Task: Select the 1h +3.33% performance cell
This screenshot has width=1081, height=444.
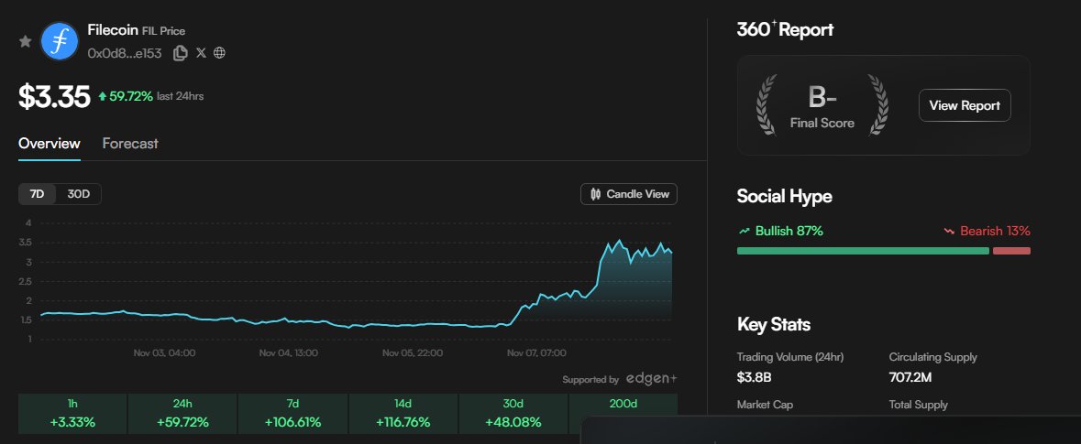Action: [72, 414]
